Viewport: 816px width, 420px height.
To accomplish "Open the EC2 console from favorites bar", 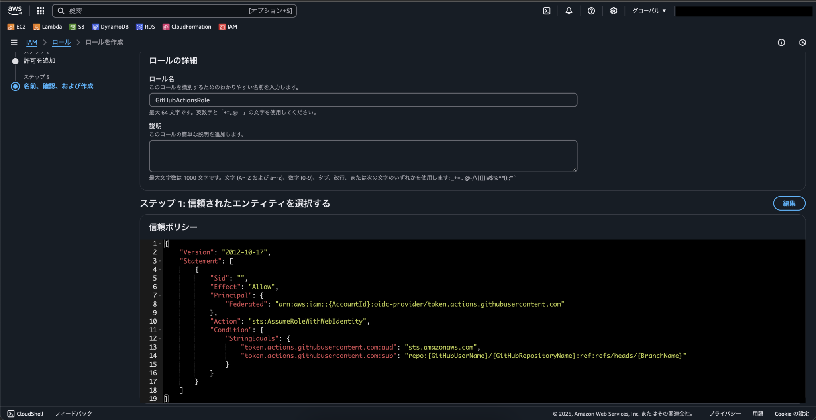I will click(17, 27).
